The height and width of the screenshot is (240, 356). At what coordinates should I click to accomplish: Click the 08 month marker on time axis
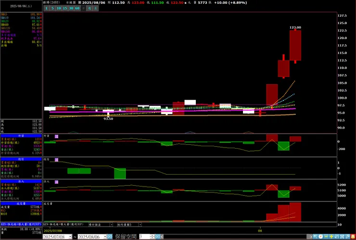click(260, 231)
